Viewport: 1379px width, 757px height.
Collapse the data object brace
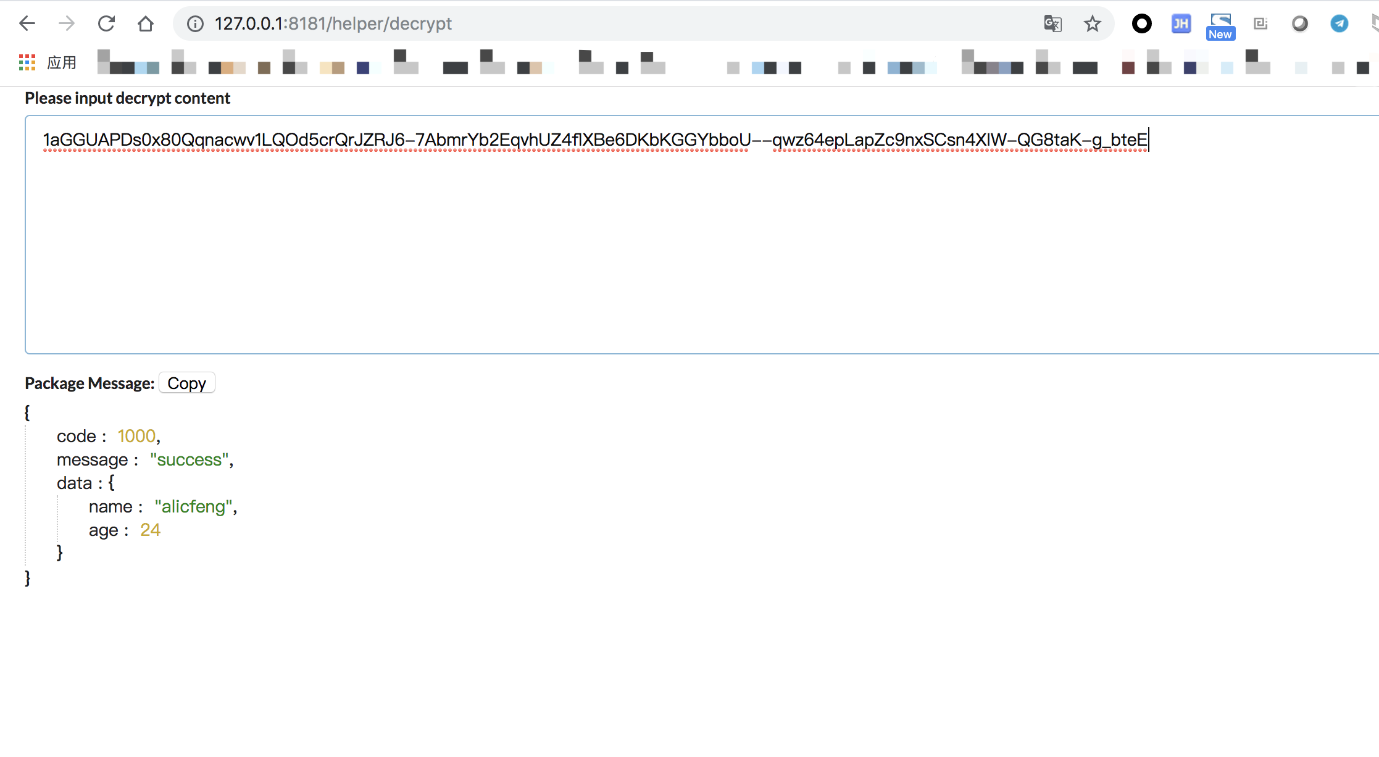coord(111,483)
